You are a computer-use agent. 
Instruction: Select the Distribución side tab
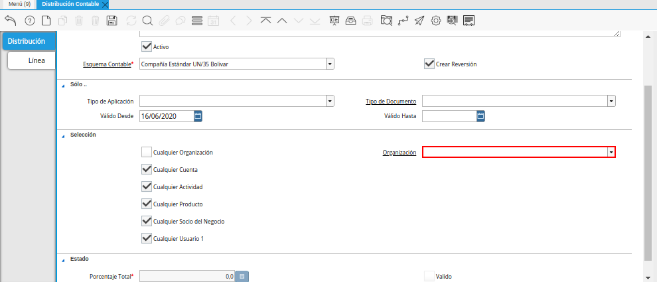click(x=29, y=41)
